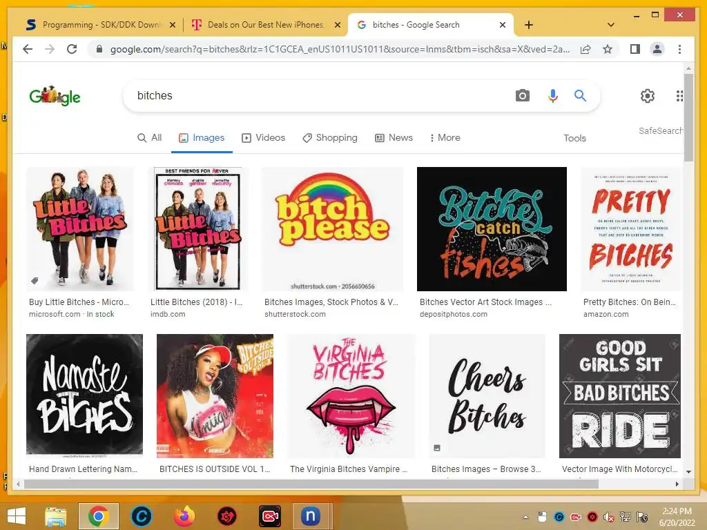
Task: Open the IS OUTSIDE VOL 1 image
Action: tap(215, 395)
